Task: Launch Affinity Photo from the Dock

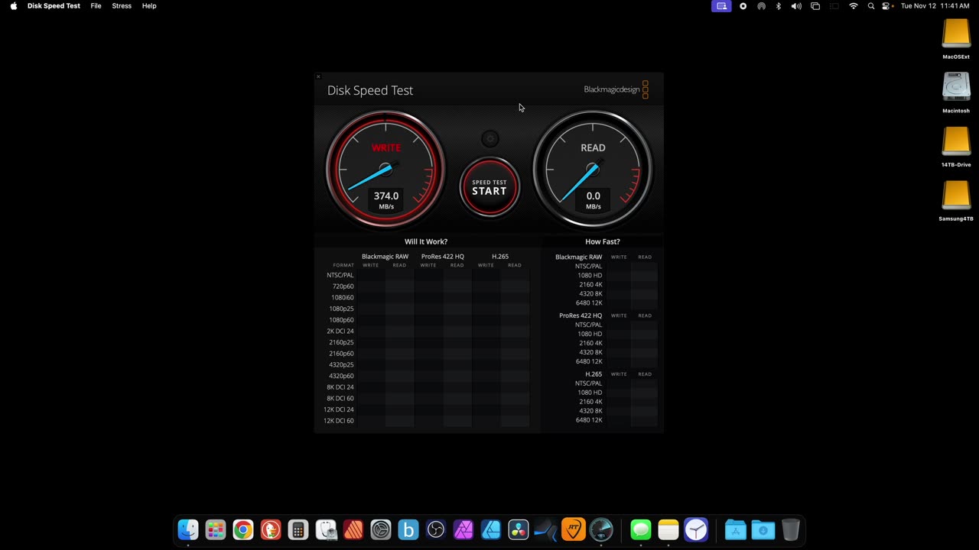Action: pos(463,529)
